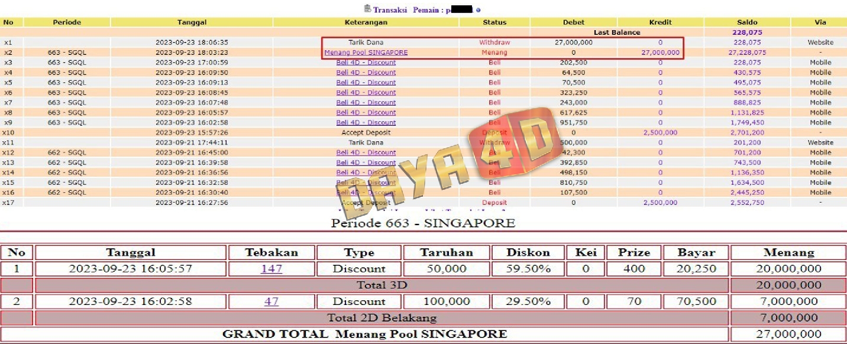This screenshot has width=847, height=344.
Task: Open Beli 4D - Discount link in row x8
Action: tap(366, 113)
